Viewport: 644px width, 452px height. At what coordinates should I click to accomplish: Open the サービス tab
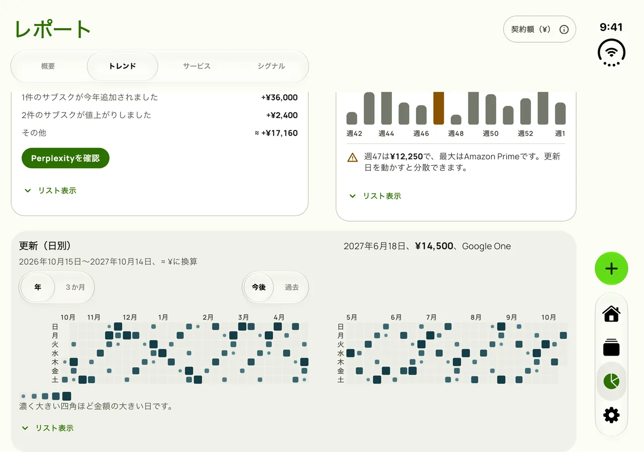tap(197, 66)
